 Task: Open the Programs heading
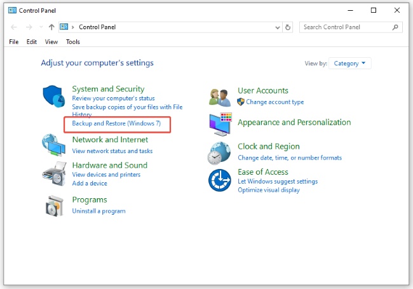pyautogui.click(x=90, y=200)
